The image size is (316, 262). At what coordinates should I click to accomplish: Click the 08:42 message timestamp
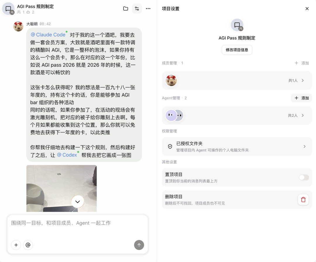pos(45,24)
